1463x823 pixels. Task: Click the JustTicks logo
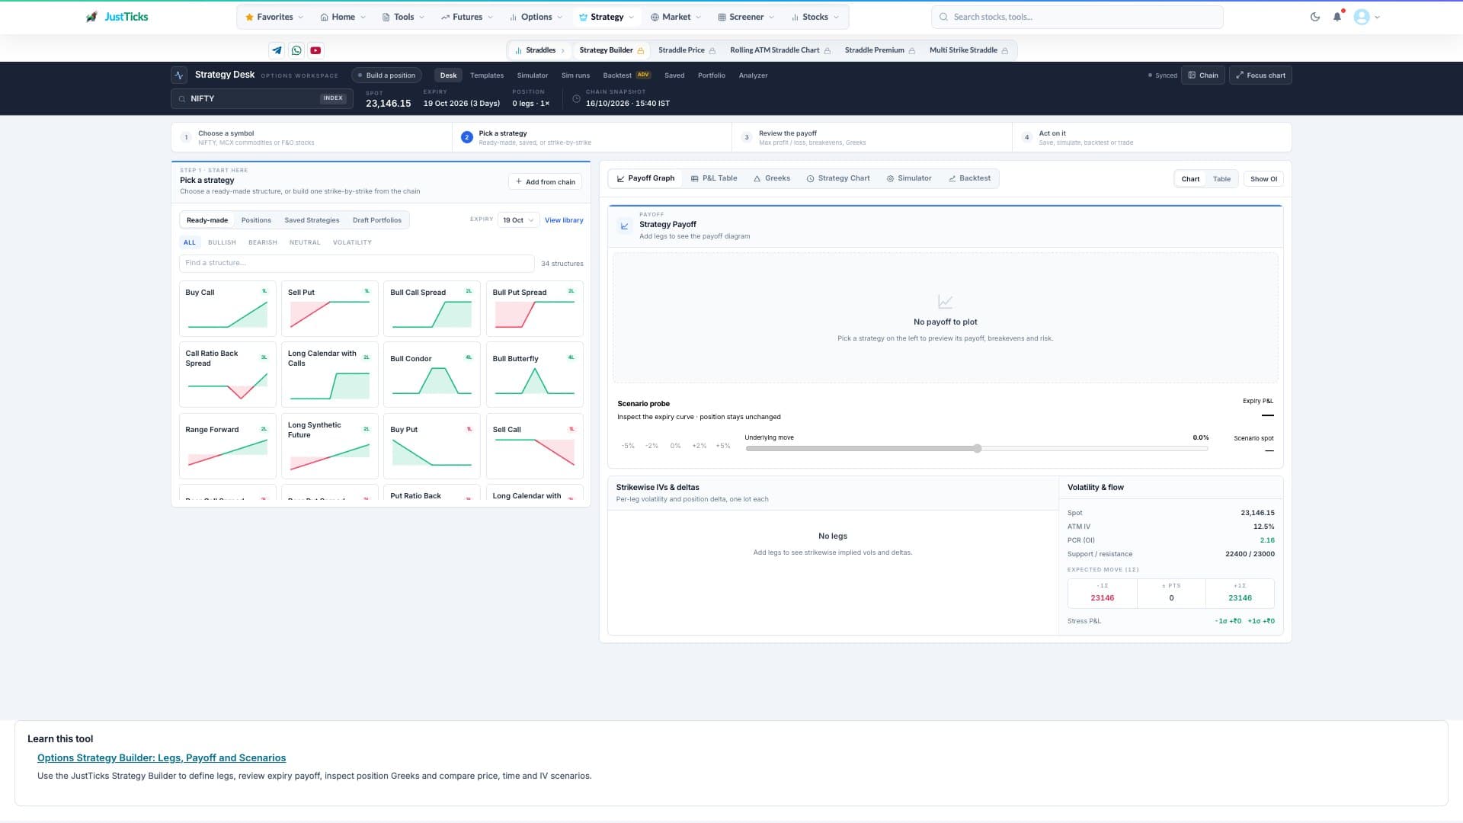(x=117, y=17)
